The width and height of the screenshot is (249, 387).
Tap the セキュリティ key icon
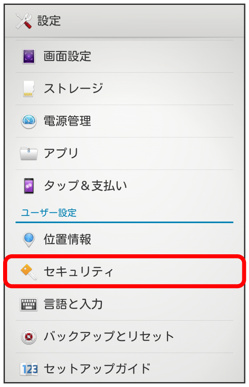(x=28, y=272)
